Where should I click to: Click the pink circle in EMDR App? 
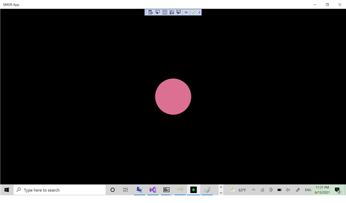click(x=173, y=97)
